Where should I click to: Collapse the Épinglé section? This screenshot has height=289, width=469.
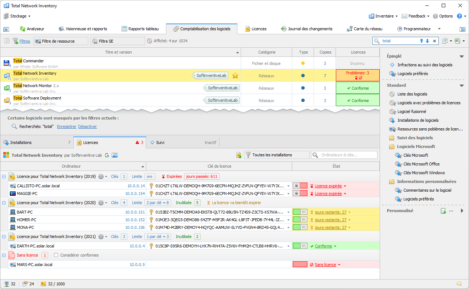(x=461, y=56)
